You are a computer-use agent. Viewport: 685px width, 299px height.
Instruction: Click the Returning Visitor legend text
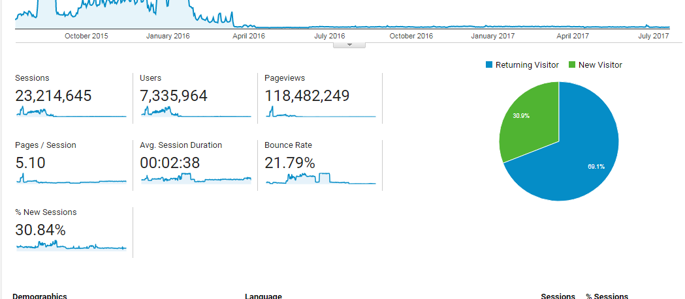527,65
